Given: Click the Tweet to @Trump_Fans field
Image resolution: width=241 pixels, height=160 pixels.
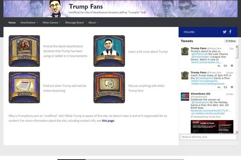Looking at the screenshot, I should [208, 137].
